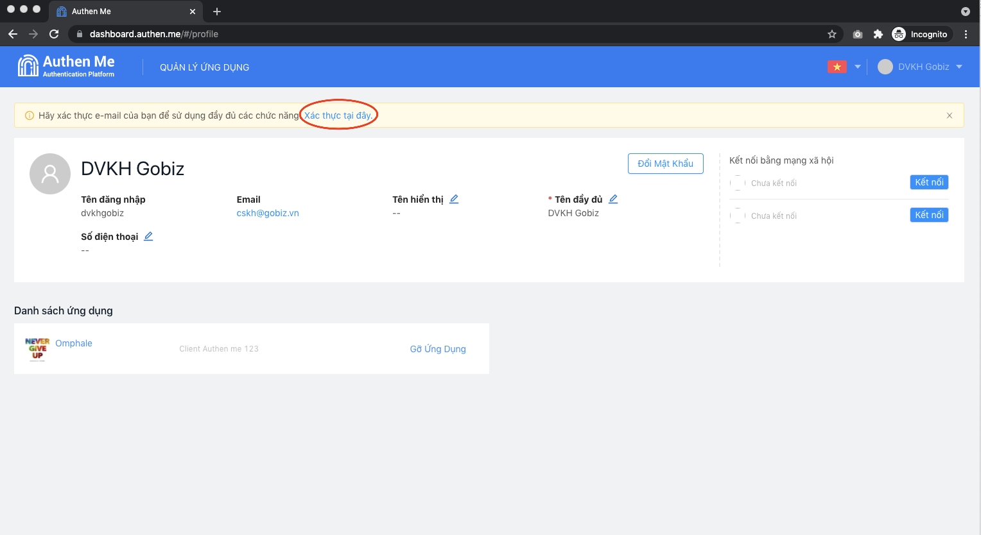Open the browser extensions puzzle icon
The width and height of the screenshot is (981, 535).
pyautogui.click(x=878, y=34)
